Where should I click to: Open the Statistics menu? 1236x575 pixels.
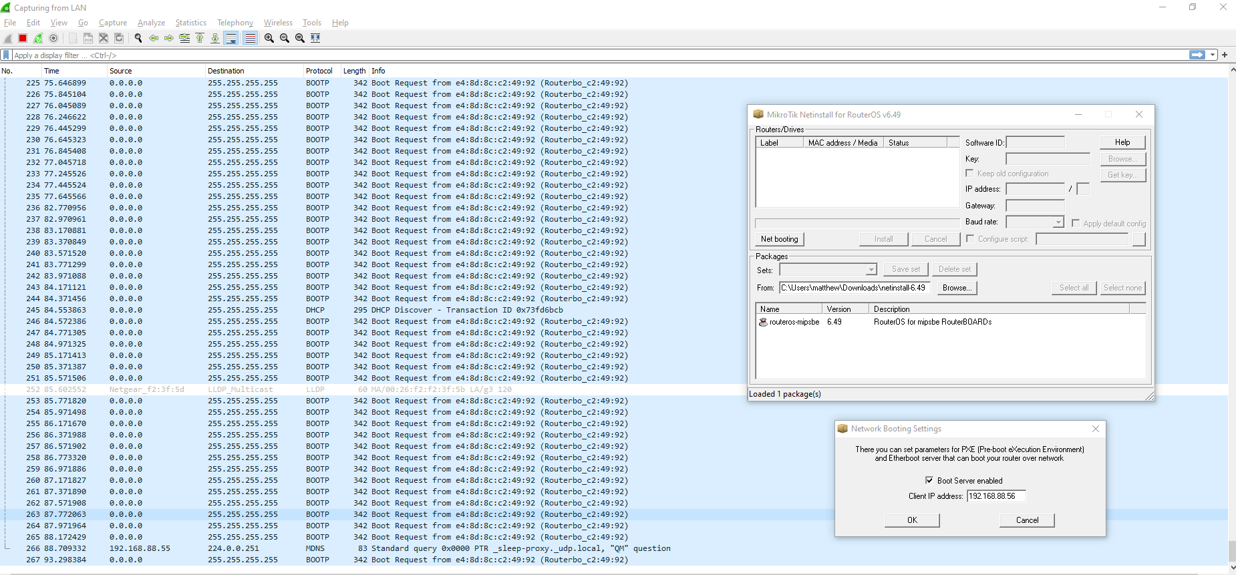190,23
